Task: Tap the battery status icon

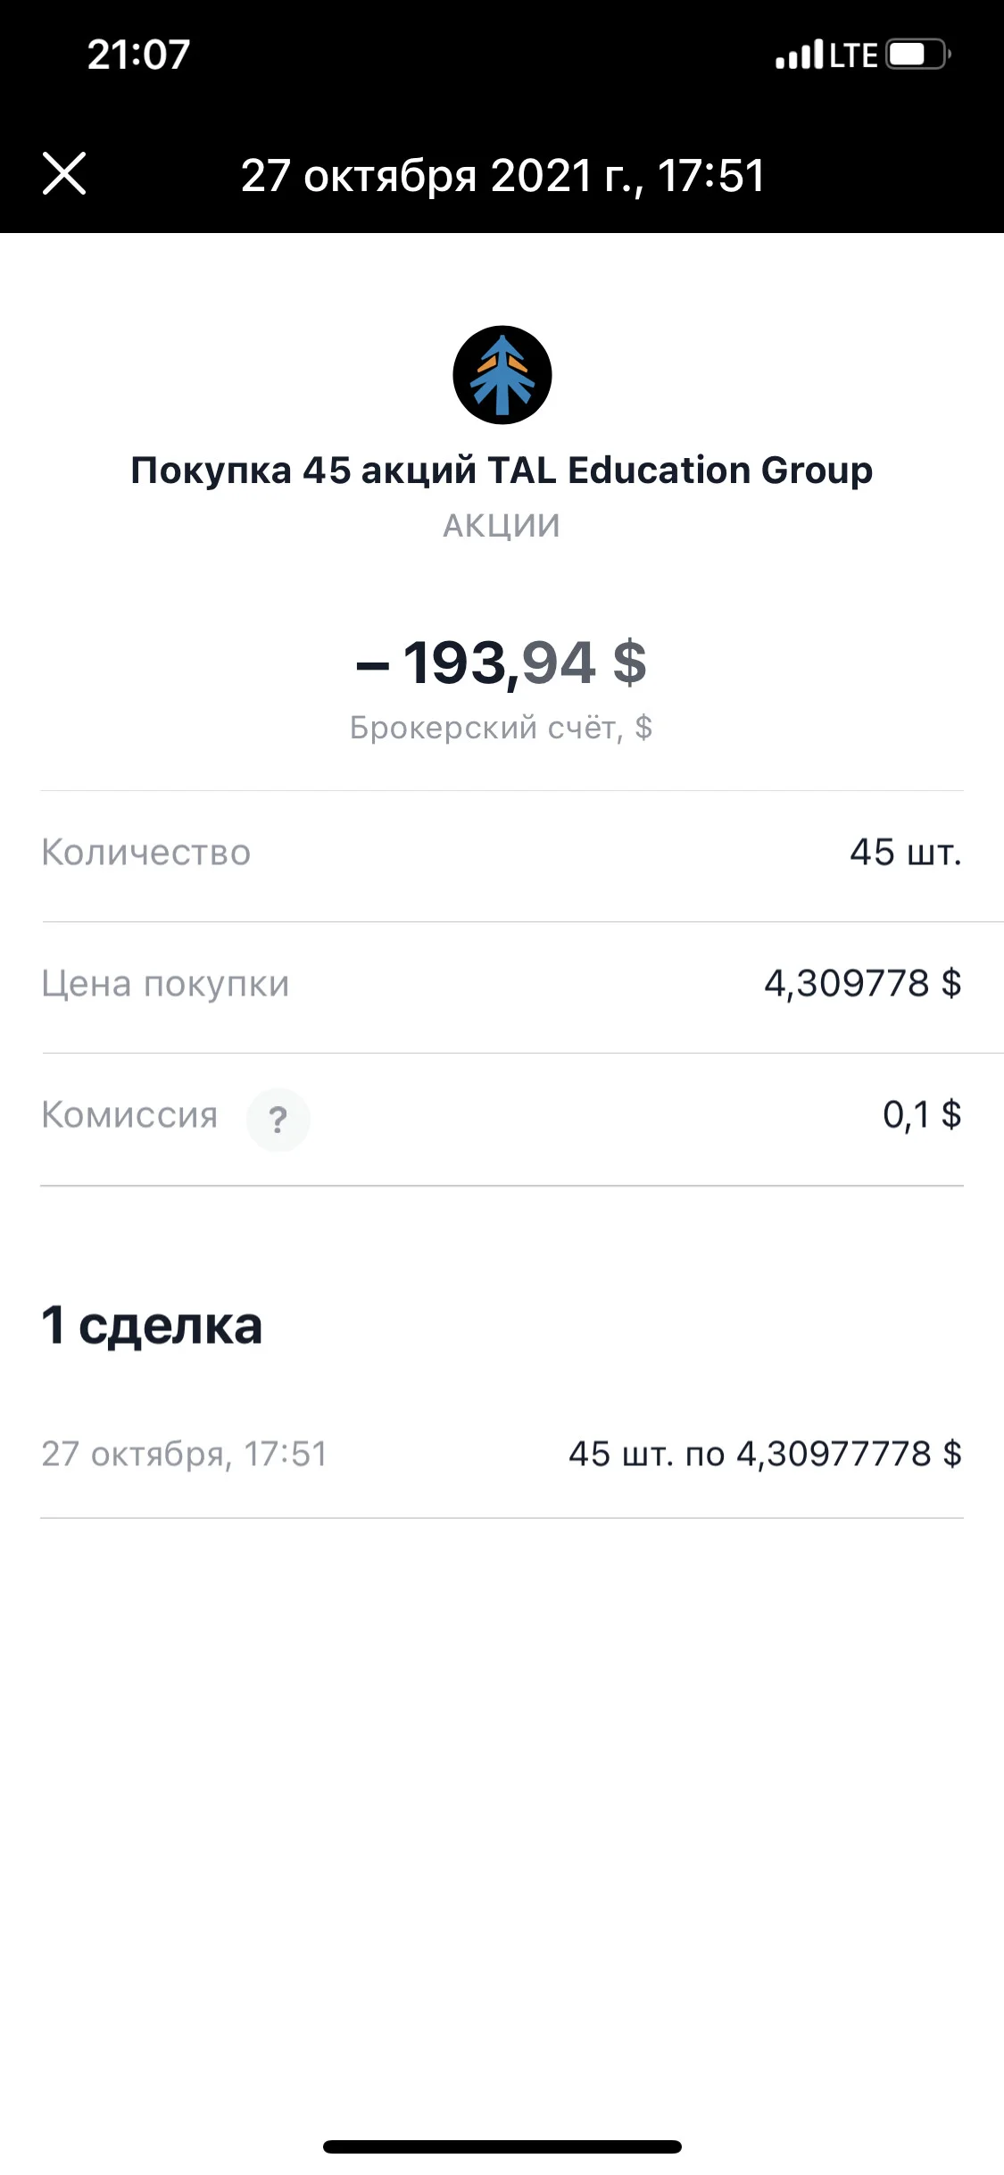Action: [x=919, y=54]
